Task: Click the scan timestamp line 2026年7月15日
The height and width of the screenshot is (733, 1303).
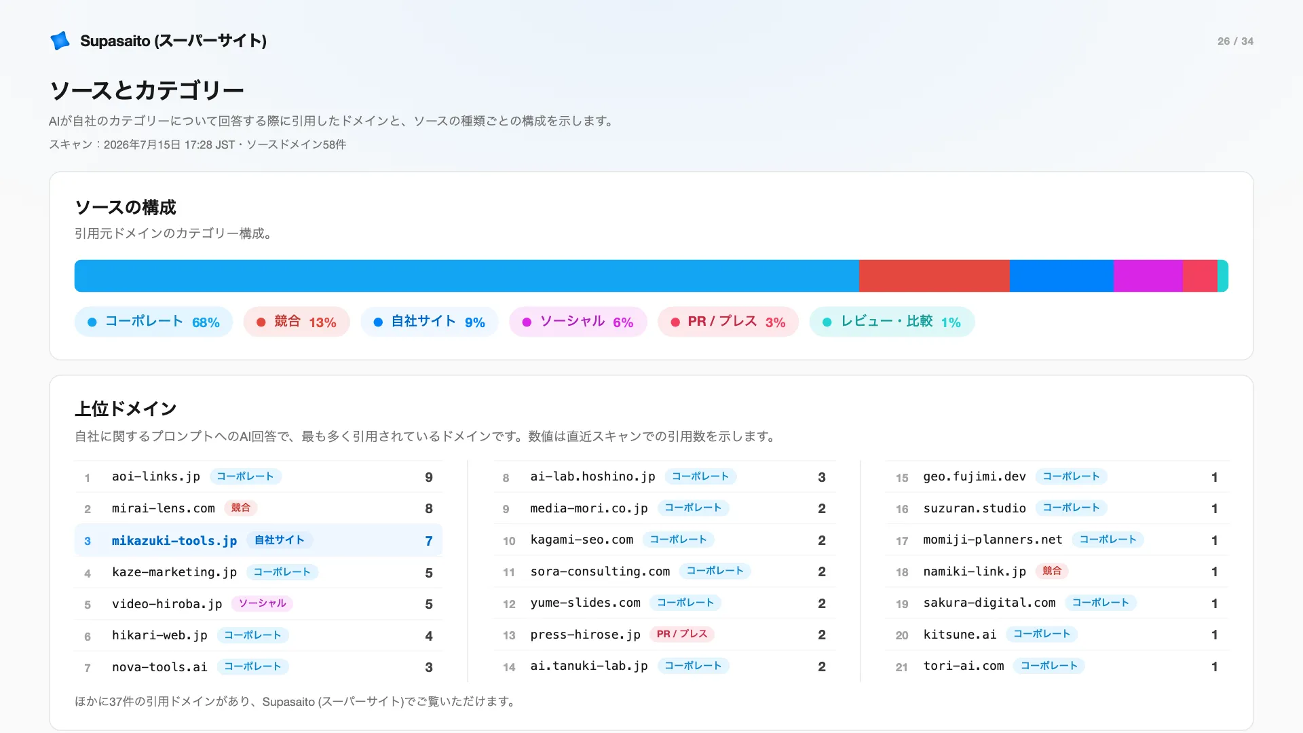Action: click(x=197, y=145)
